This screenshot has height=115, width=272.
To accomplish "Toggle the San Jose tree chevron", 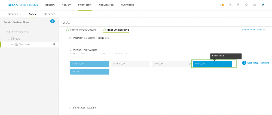I will point(12,44).
